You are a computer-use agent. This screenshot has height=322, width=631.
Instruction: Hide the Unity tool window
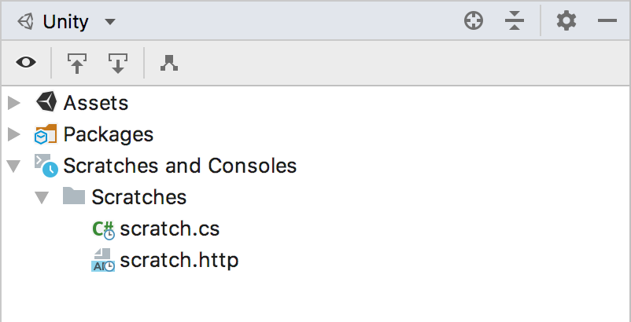(607, 21)
